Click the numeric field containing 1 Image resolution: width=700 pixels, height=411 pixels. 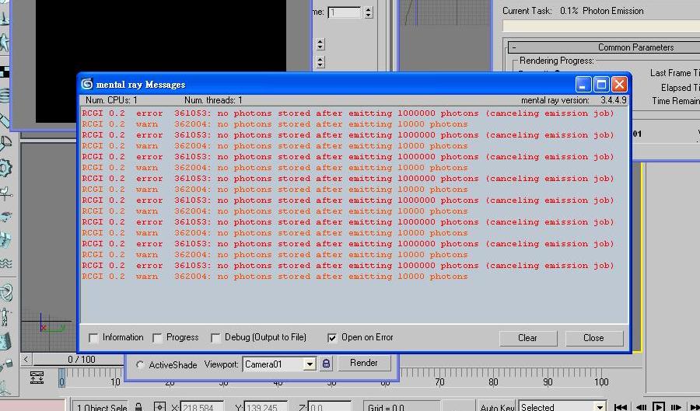[345, 12]
